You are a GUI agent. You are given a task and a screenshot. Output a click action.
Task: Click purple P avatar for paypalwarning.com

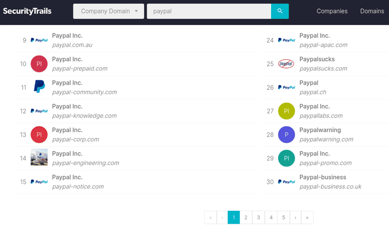point(286,134)
